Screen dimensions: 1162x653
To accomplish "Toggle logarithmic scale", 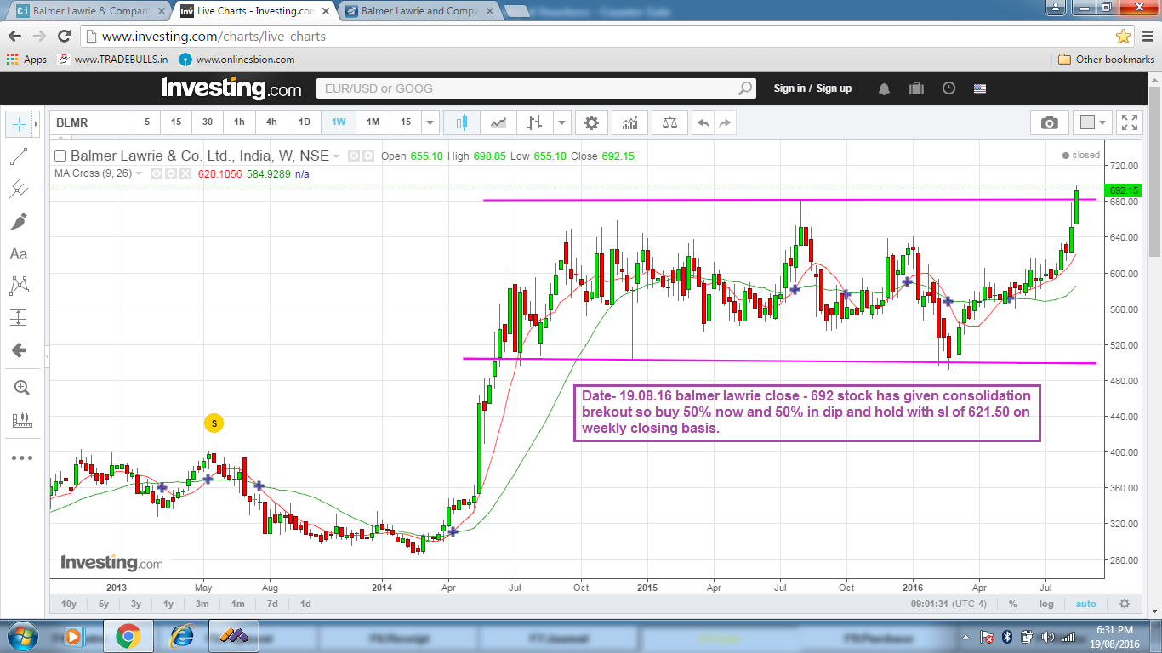I will (1046, 604).
